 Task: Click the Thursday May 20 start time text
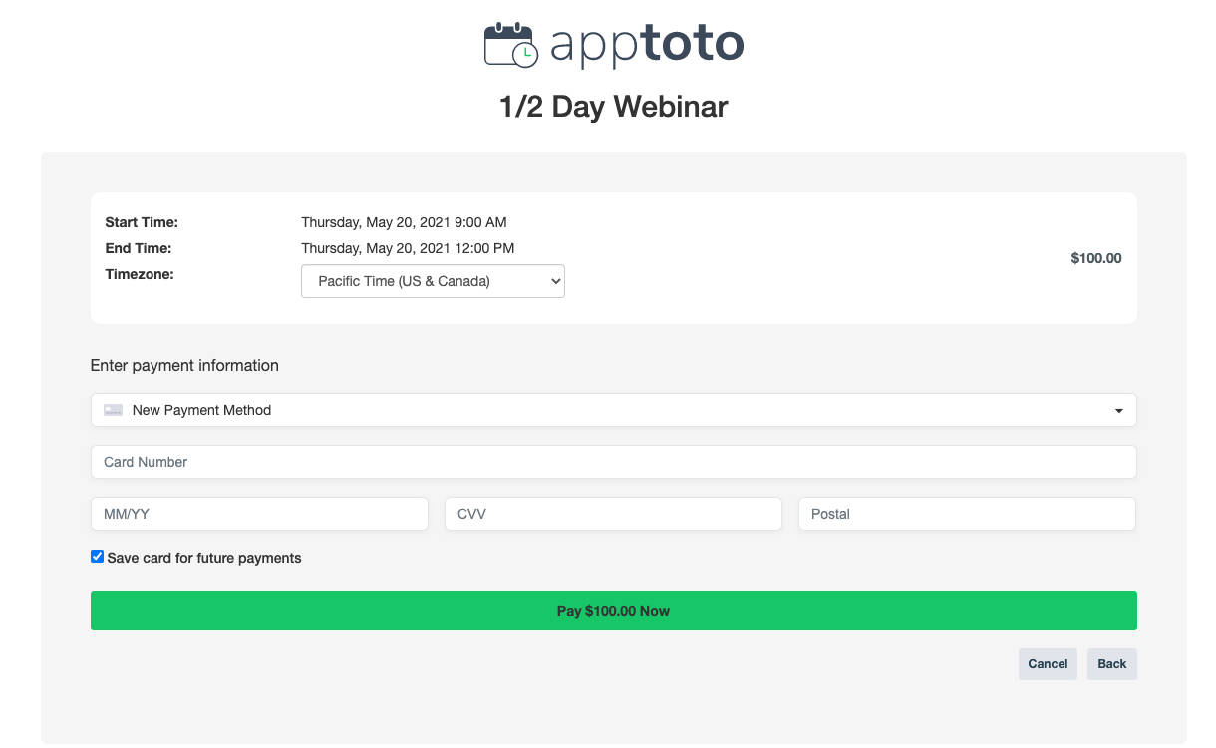404,222
